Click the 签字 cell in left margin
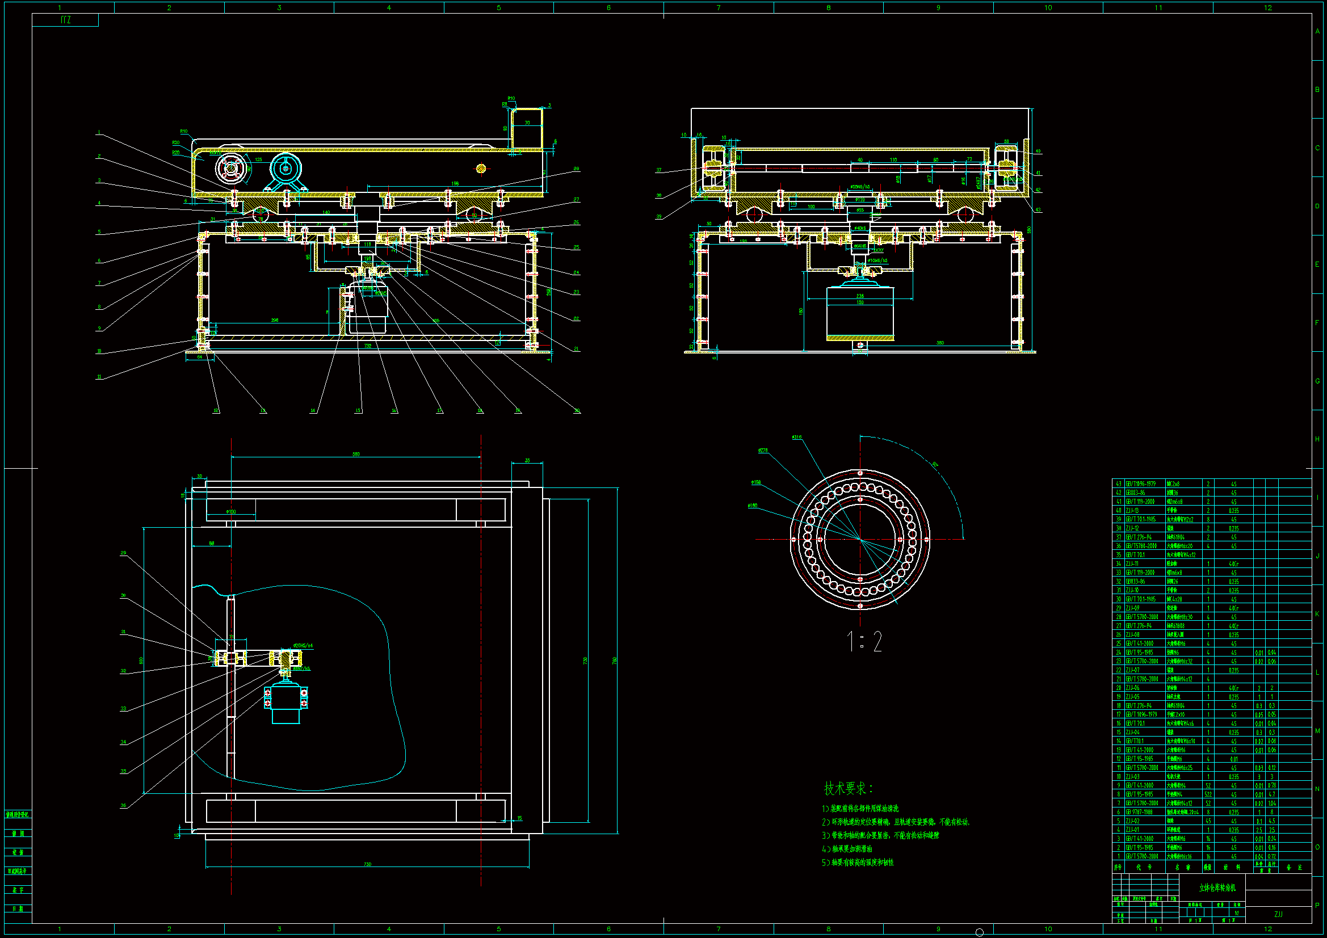This screenshot has height=938, width=1327. [18, 890]
